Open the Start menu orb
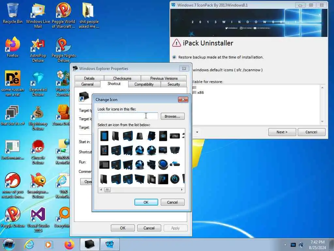The width and height of the screenshot is (334, 251). [9, 244]
